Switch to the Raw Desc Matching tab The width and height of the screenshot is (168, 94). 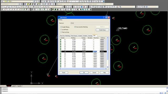click(65, 36)
